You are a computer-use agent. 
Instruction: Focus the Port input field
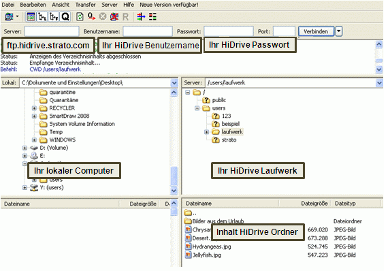pos(284,31)
